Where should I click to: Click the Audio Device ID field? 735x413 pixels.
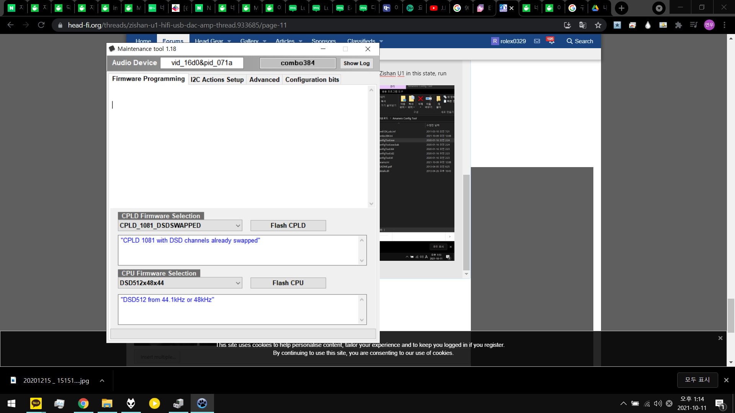[x=202, y=63]
